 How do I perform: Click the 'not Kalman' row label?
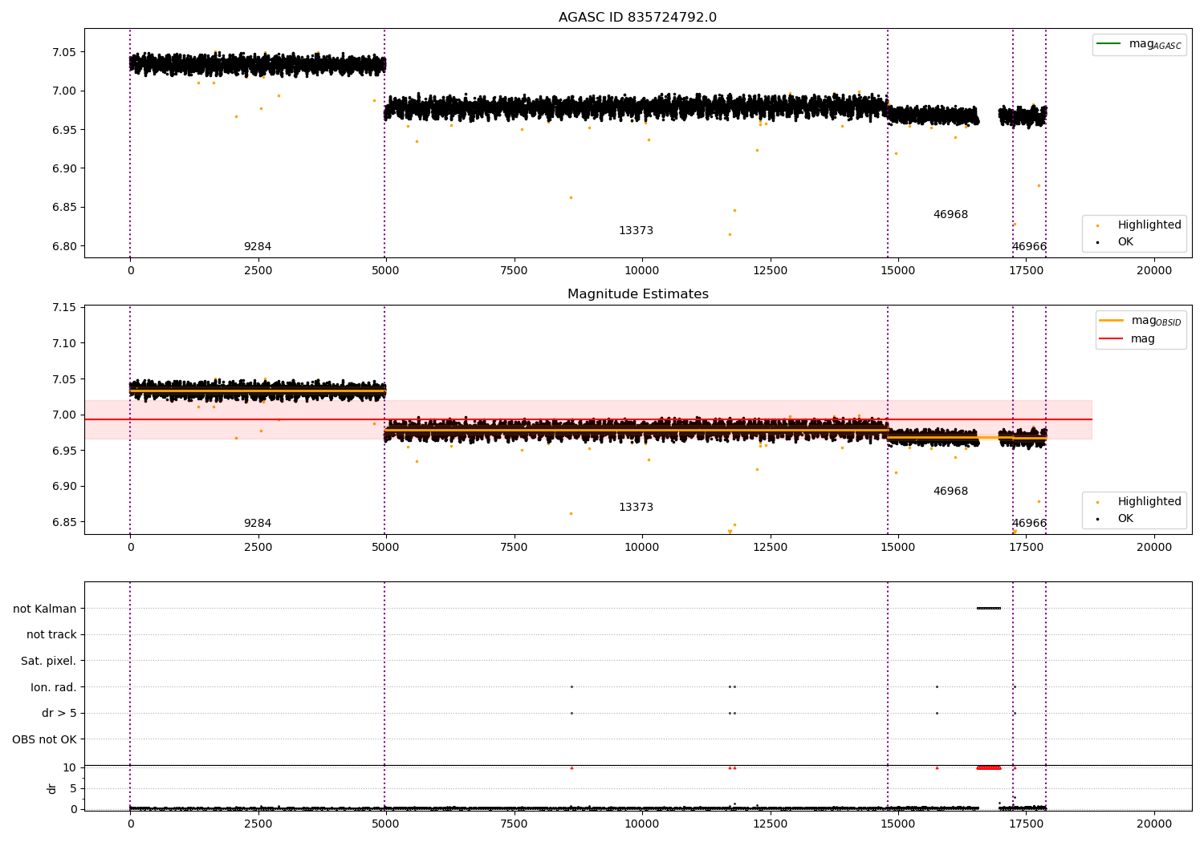click(45, 609)
